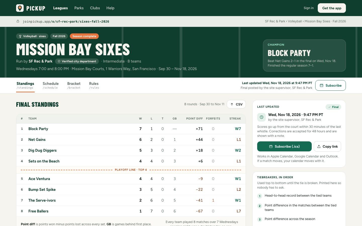Screen dimensions: 362x226
Task: Click the -67 point diff for Free Ballers
Action: 199,211
